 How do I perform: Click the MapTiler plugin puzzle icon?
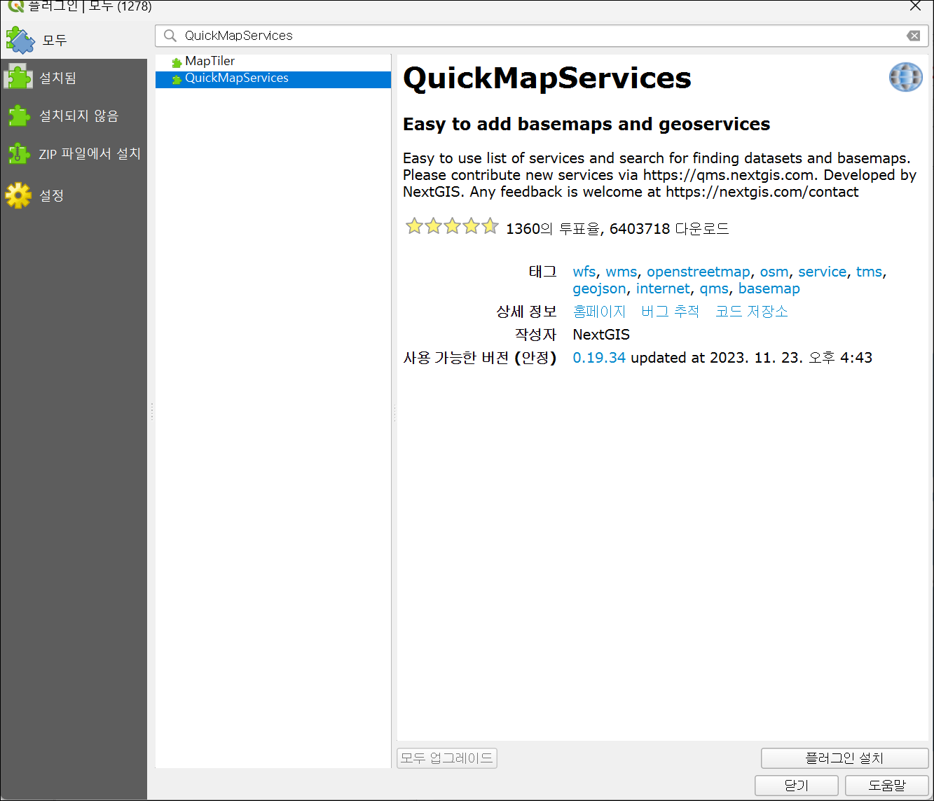pos(177,62)
